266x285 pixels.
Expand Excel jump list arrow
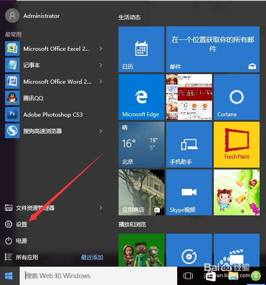tap(101, 48)
